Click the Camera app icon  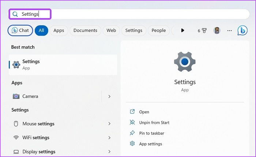tap(16, 96)
